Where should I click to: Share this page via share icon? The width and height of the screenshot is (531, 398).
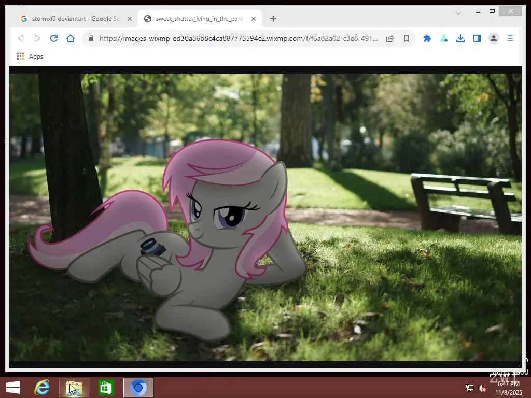tap(390, 38)
